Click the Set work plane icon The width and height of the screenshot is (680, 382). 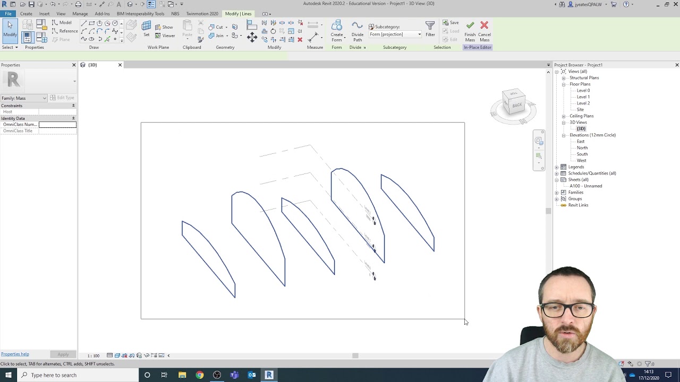point(147,29)
